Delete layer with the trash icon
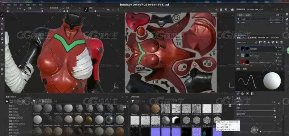Screen dimensions: 289x136 click(282, 42)
